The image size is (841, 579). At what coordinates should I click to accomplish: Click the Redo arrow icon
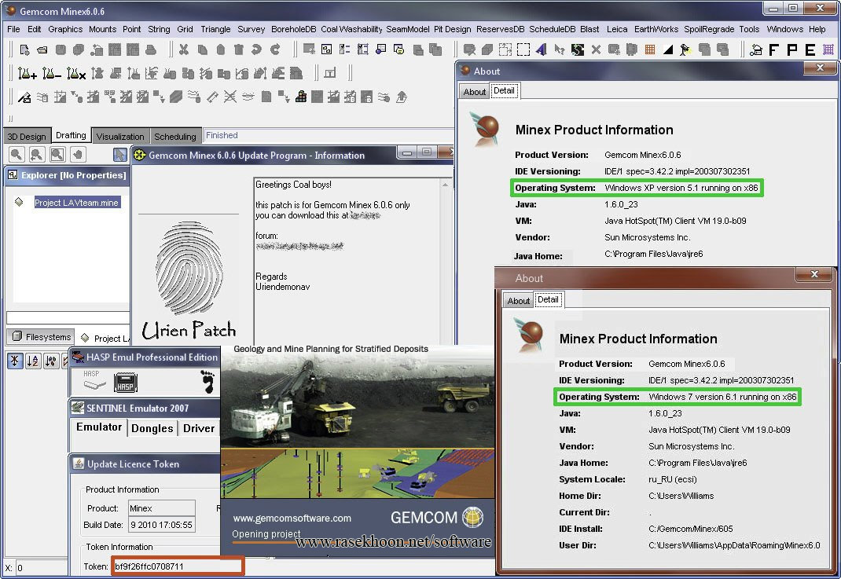(x=275, y=49)
